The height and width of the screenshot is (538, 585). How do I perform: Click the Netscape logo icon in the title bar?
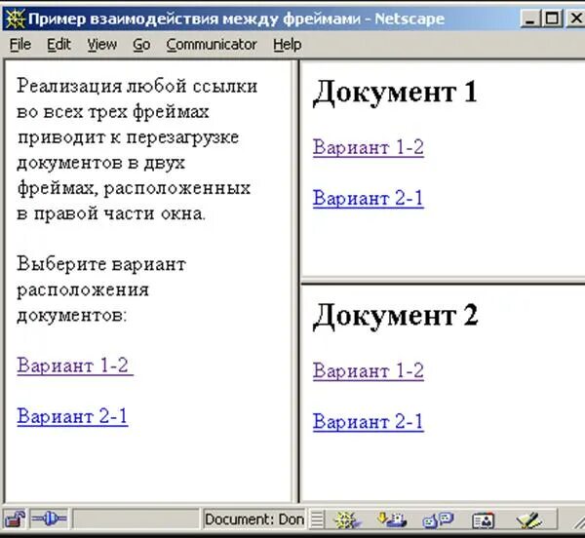coord(15,19)
